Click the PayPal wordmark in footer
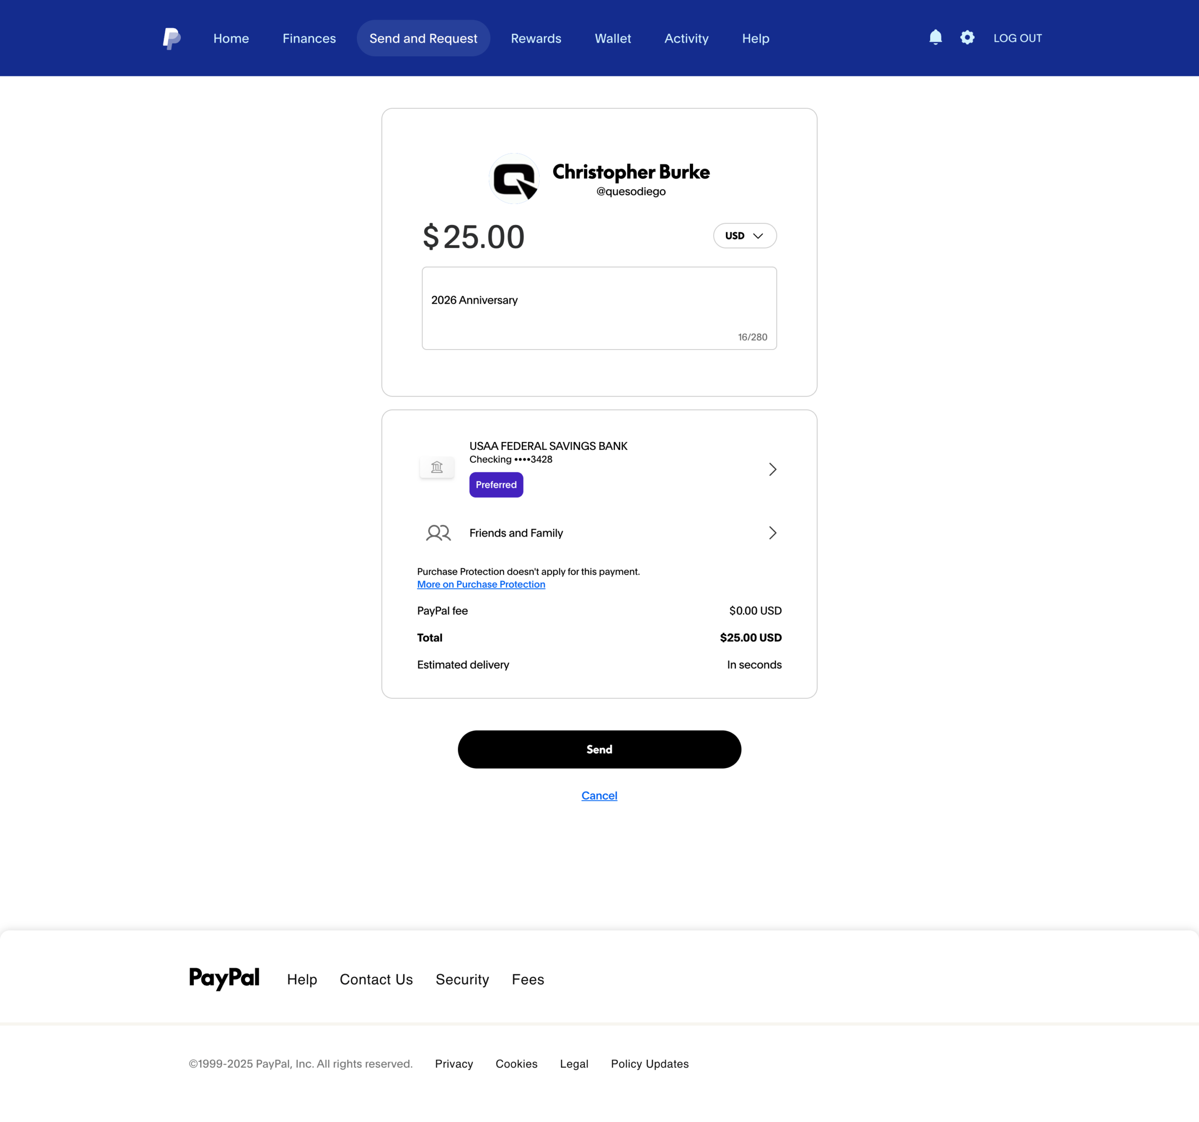 pyautogui.click(x=224, y=979)
